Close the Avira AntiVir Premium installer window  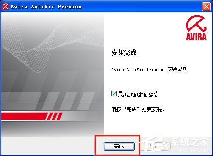point(206,6)
